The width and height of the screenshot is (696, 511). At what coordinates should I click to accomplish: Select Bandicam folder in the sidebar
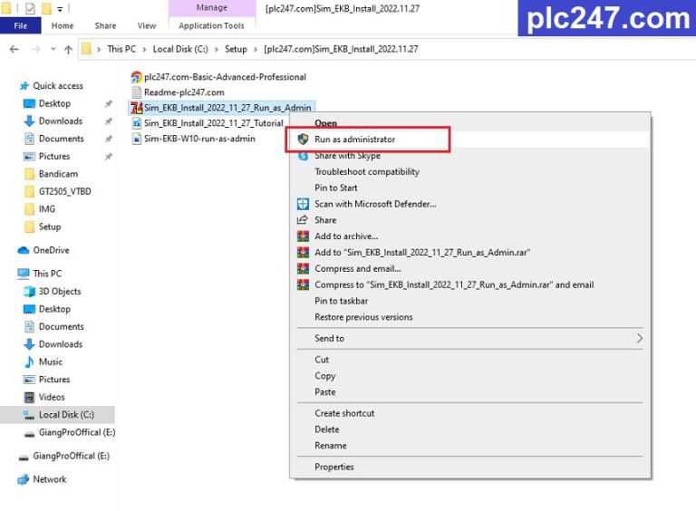[58, 174]
